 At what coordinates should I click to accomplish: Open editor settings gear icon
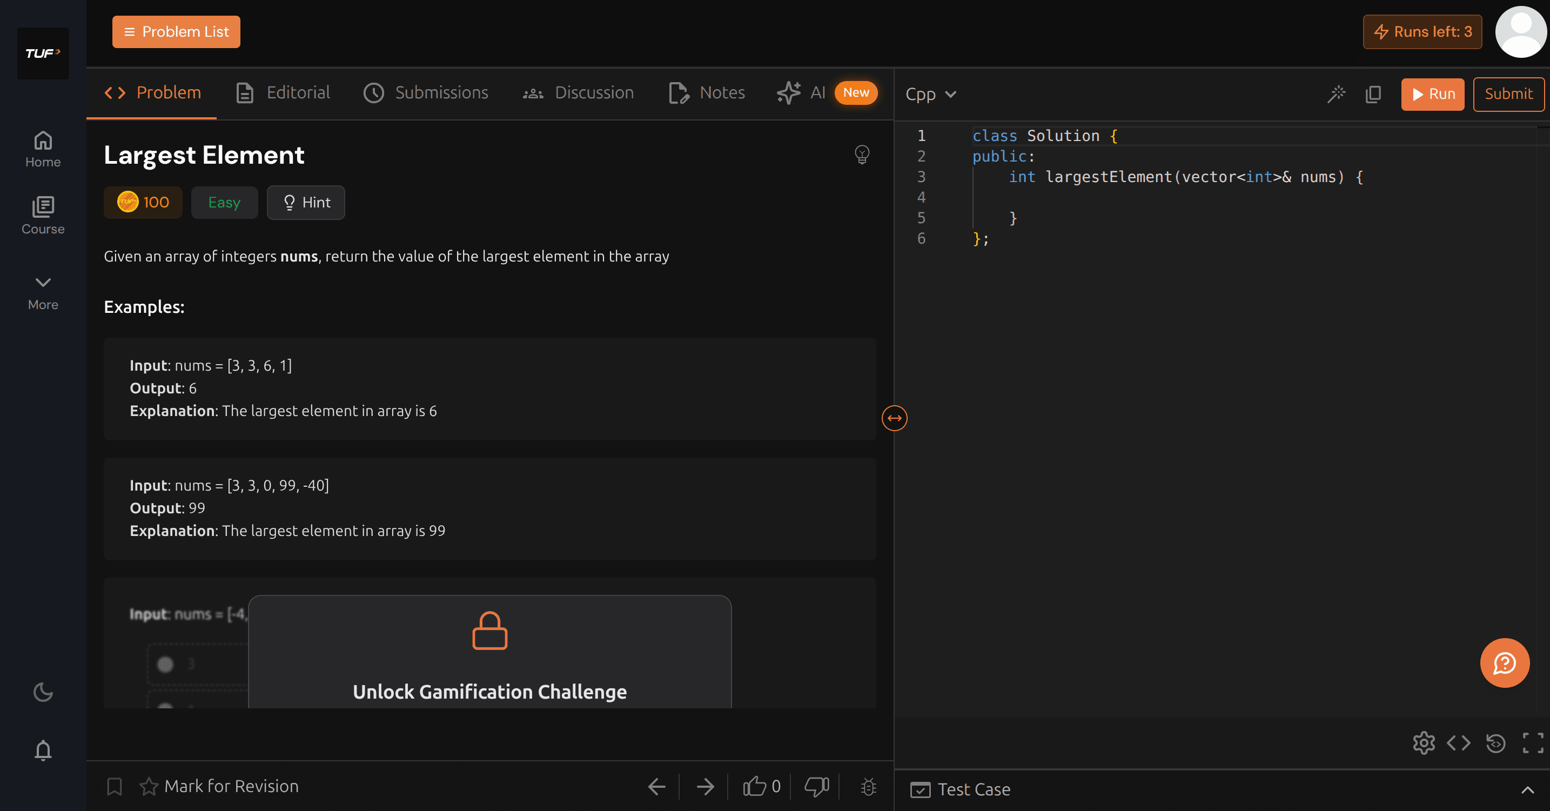(1424, 743)
